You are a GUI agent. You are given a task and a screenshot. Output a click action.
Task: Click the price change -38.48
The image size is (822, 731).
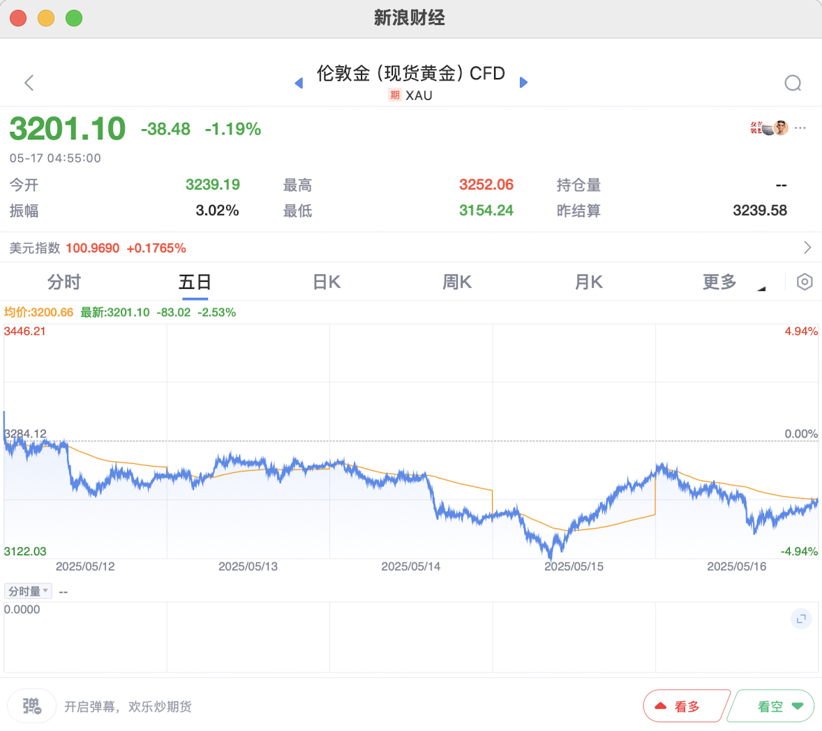click(x=165, y=129)
